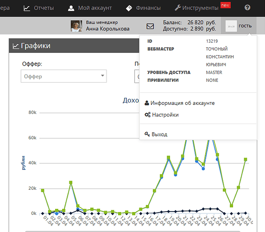Open the Настройки settings entry
The height and width of the screenshot is (232, 265).
(165, 115)
